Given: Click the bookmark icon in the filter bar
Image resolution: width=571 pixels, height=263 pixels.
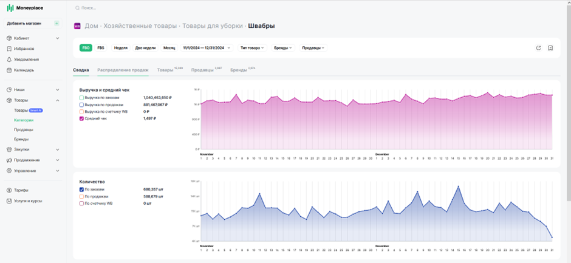Looking at the screenshot, I should [x=550, y=48].
